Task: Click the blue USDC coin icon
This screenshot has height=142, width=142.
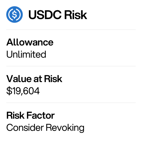Action: (14, 14)
